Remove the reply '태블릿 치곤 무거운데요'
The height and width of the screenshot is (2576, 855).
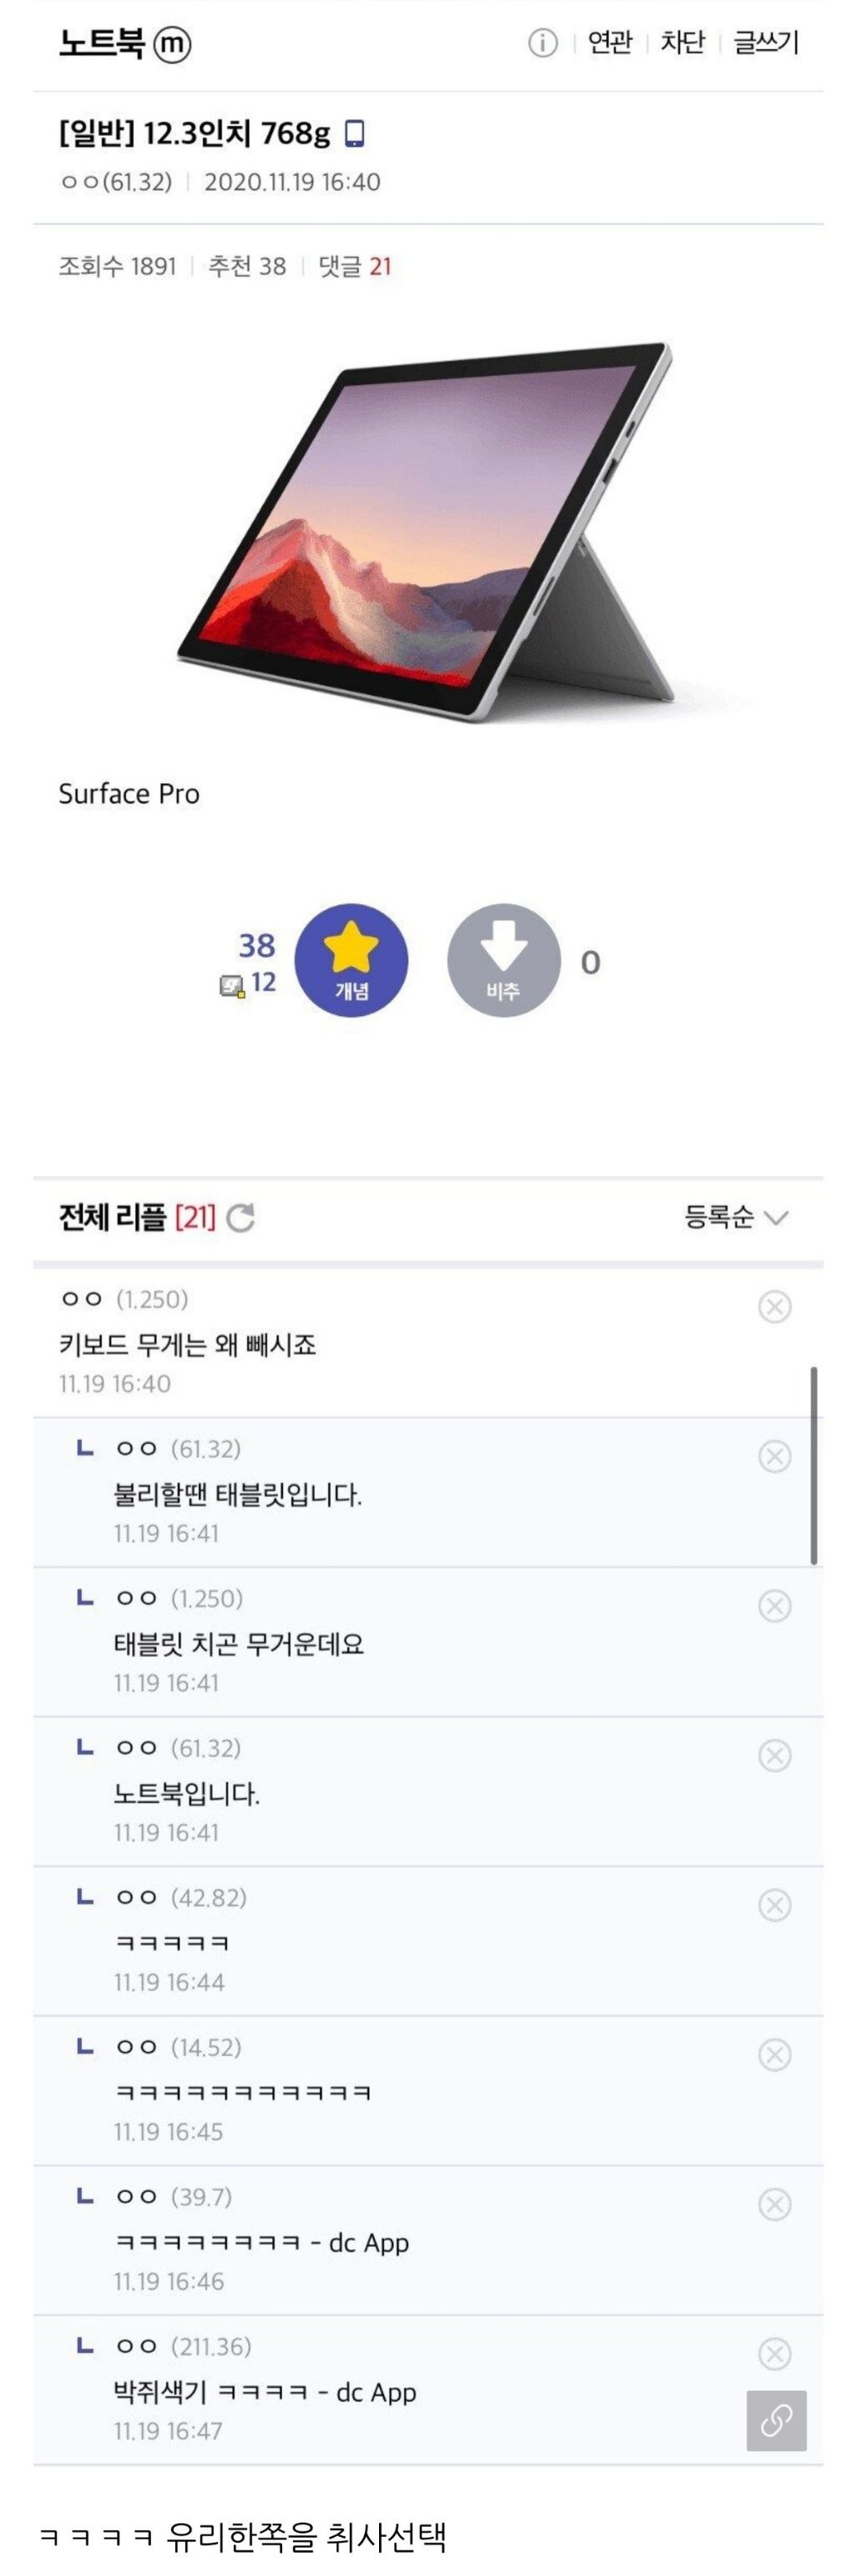pos(774,1606)
